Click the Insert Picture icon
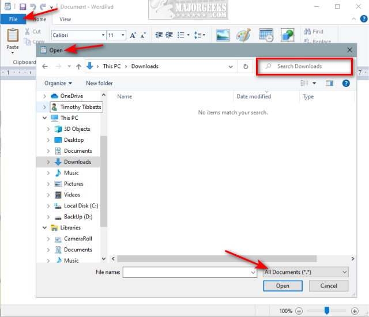Image resolution: width=369 pixels, height=317 pixels. point(223,35)
